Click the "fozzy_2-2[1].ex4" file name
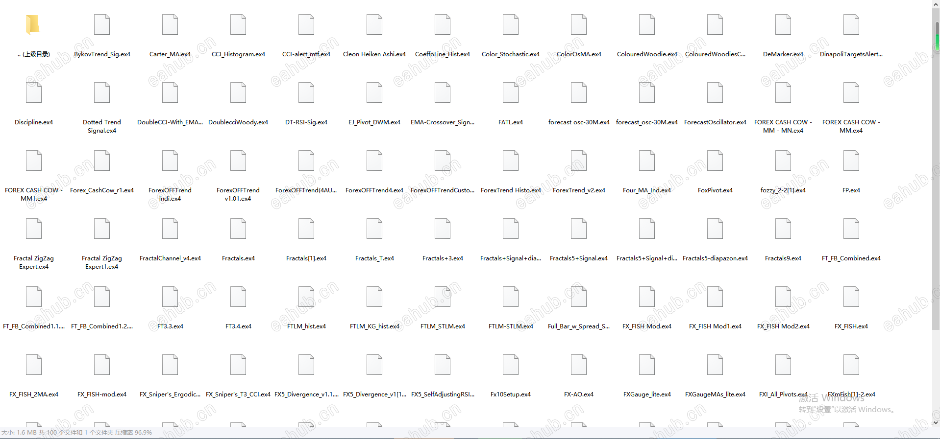Image resolution: width=940 pixels, height=439 pixels. (x=783, y=190)
